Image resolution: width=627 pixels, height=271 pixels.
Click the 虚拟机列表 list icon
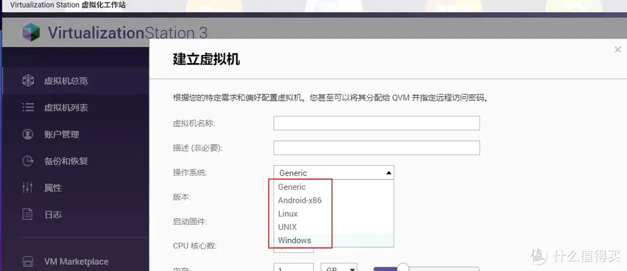tap(28, 107)
